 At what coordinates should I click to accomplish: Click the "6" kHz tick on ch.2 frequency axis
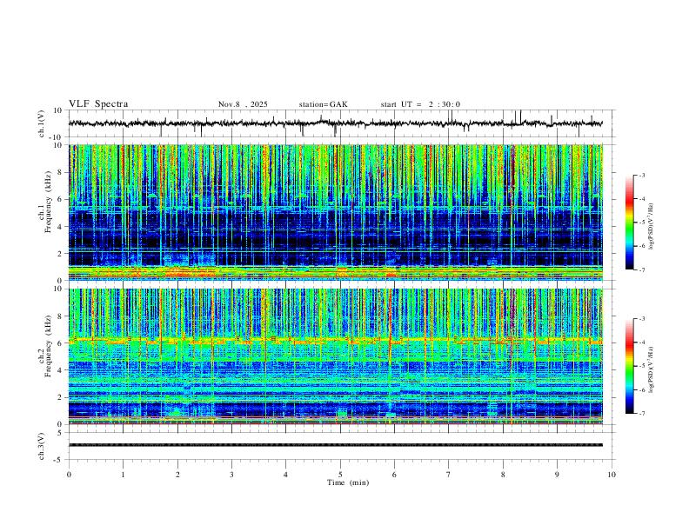click(61, 343)
